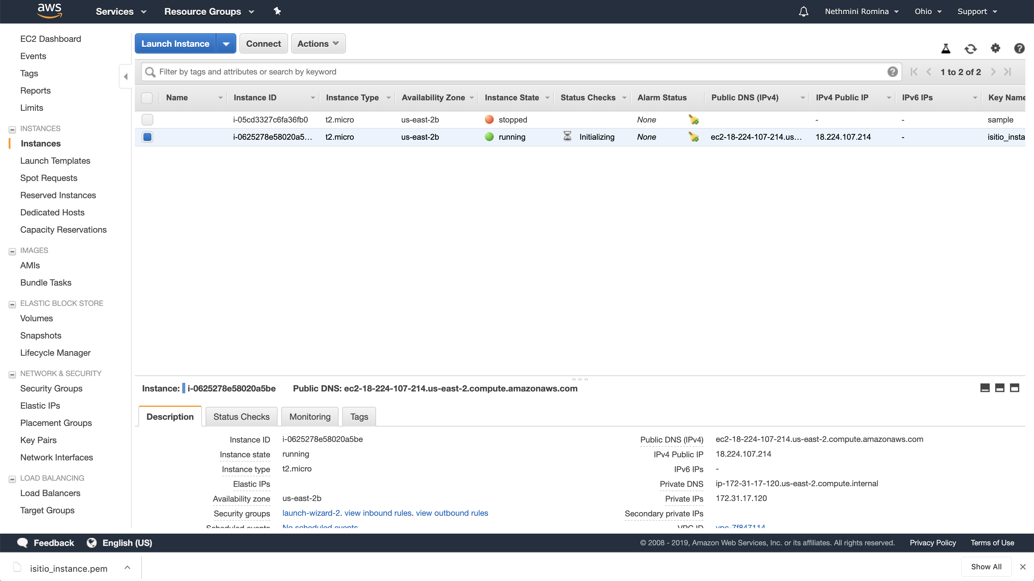Go to last page of results
The image size is (1034, 581).
(1008, 72)
